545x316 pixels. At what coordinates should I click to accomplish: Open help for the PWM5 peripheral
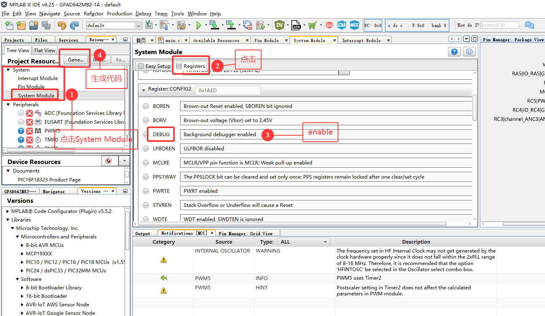point(21,131)
